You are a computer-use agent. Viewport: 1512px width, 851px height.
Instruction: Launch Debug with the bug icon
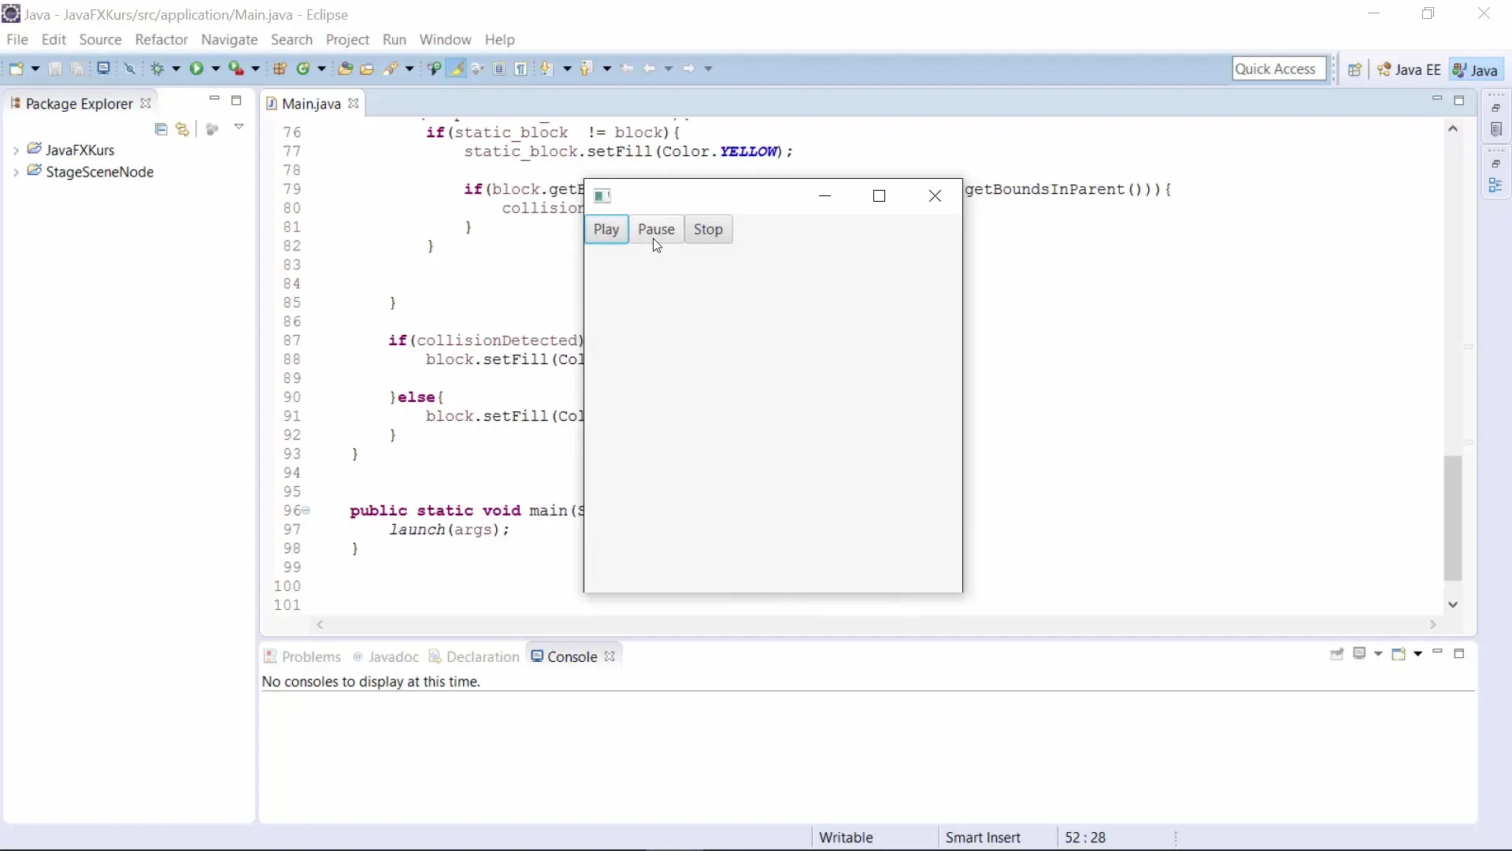point(157,69)
